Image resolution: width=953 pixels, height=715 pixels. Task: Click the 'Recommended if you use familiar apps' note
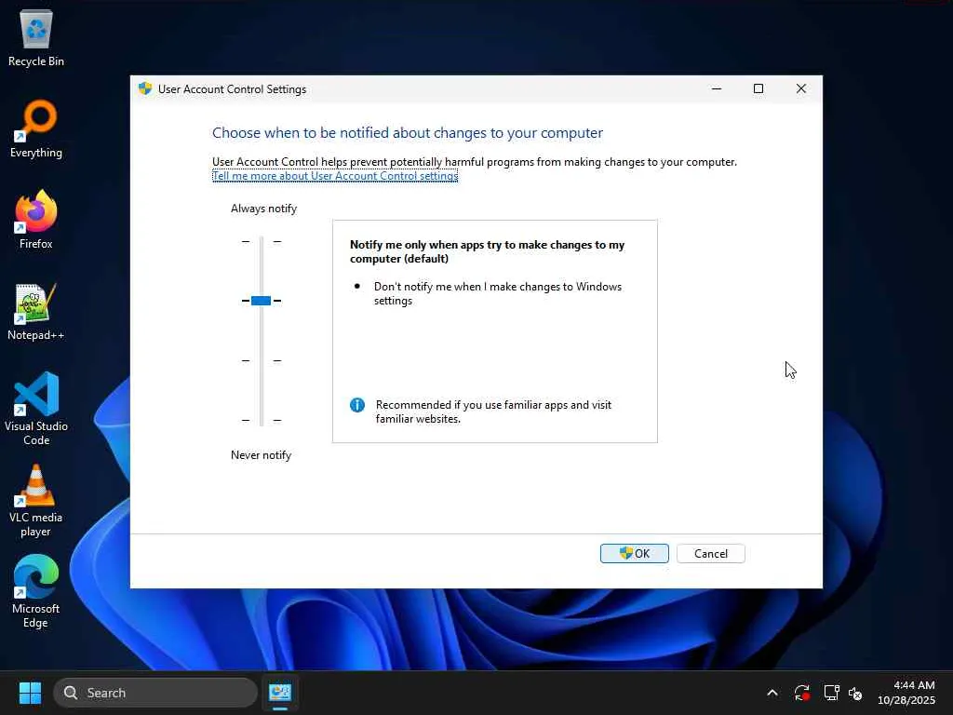pos(493,411)
